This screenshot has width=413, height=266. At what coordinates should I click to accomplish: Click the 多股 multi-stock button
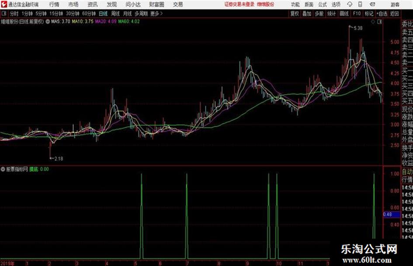click(x=319, y=14)
